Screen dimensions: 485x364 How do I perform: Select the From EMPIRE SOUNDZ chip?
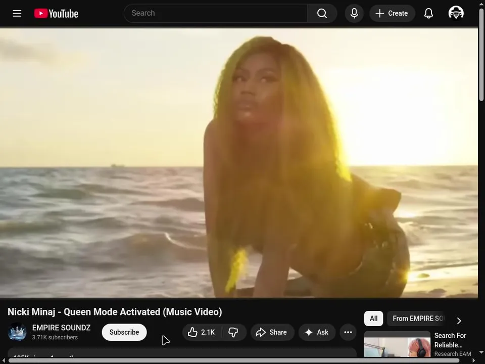click(417, 318)
